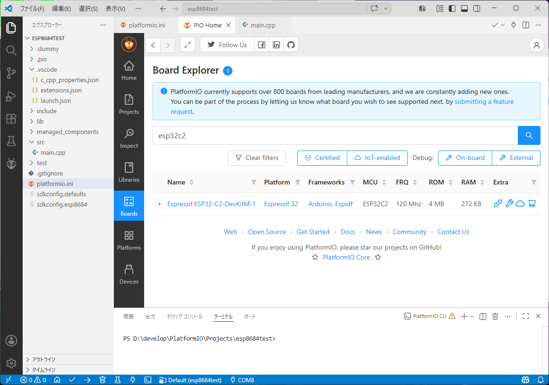
Task: Open the Testing flask view
Action: (11, 141)
